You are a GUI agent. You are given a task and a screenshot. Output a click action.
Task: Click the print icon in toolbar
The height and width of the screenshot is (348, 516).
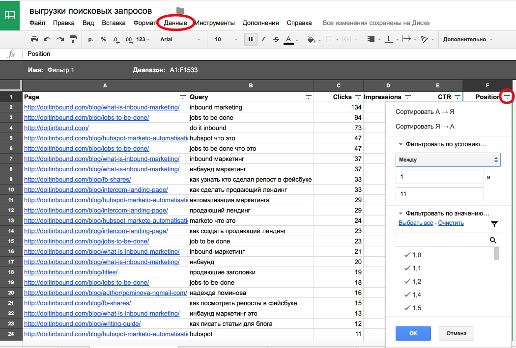pyautogui.click(x=34, y=39)
